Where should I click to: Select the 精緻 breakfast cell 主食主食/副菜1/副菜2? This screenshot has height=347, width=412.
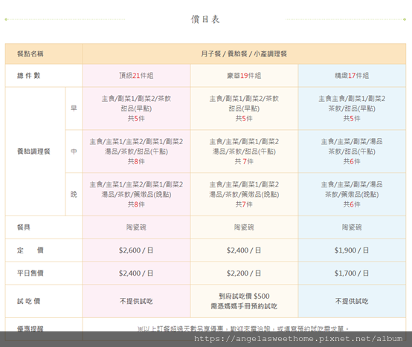pyautogui.click(x=352, y=108)
